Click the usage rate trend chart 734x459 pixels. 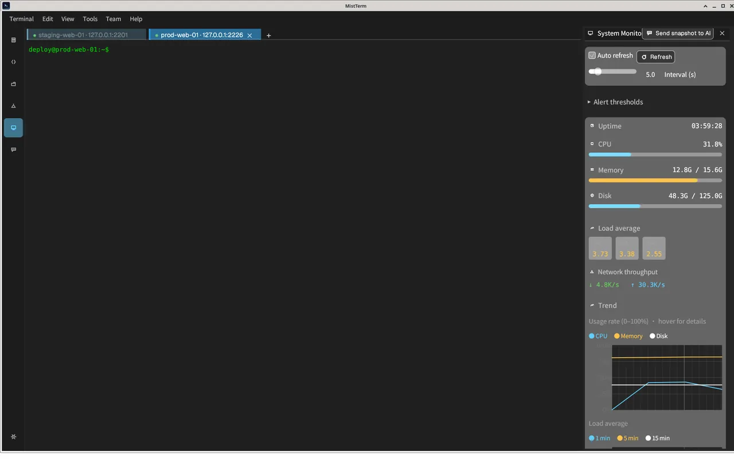[667, 378]
